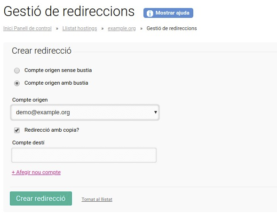Click the Compte origen amb bustia label
This screenshot has width=277, height=214.
click(56, 83)
